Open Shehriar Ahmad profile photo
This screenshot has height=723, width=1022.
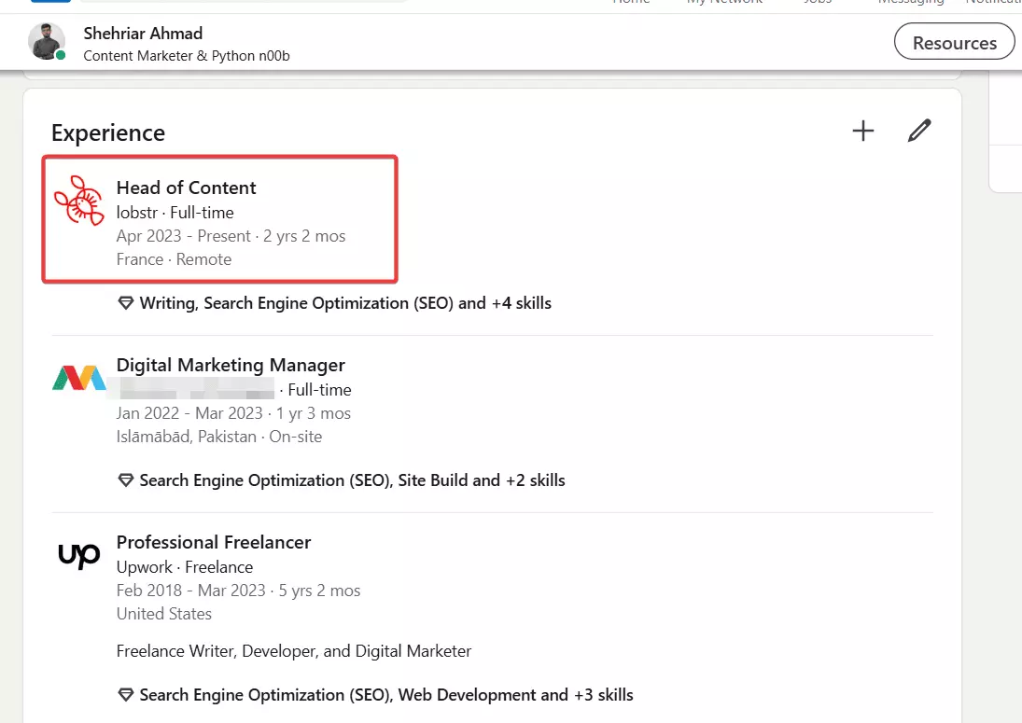coord(47,42)
